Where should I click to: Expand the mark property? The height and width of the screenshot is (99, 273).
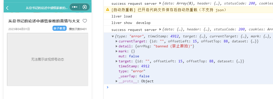pos(116,51)
